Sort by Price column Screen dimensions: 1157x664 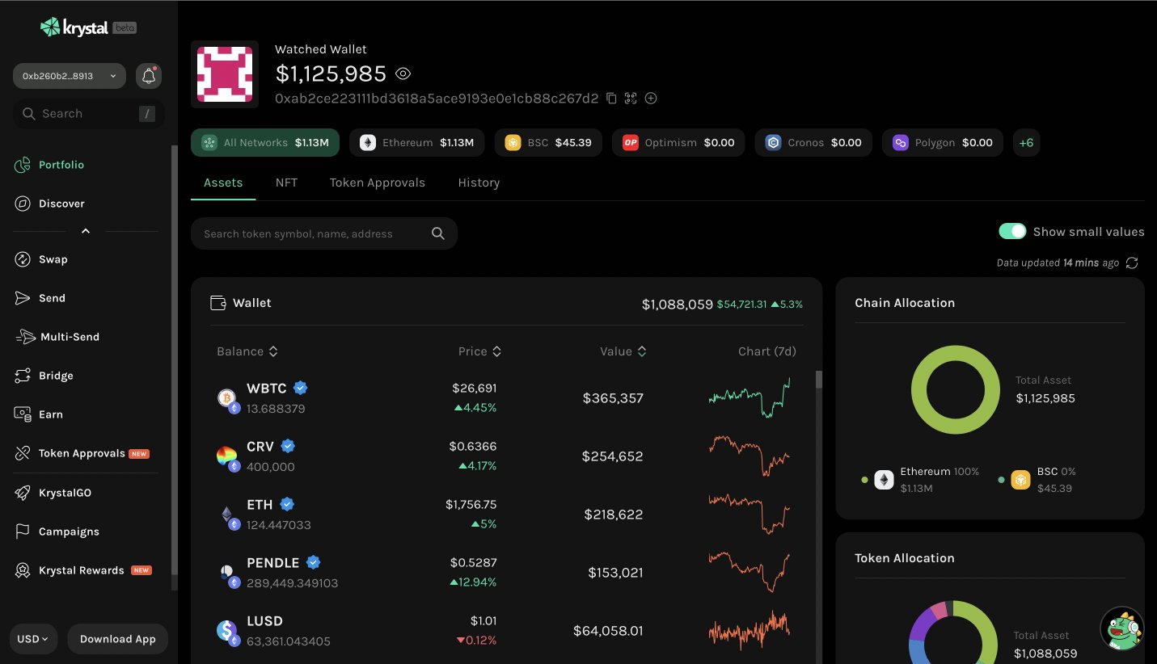coord(480,351)
